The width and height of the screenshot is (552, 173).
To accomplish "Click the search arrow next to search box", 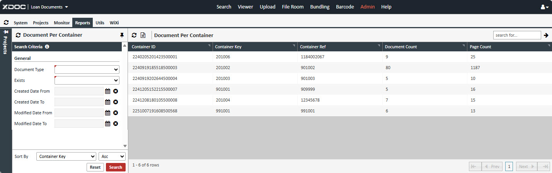I will [x=546, y=35].
